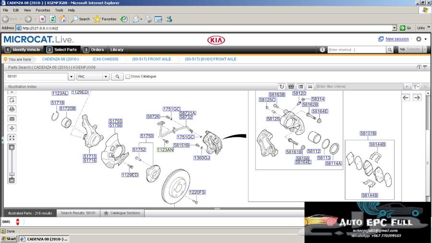Open the Transfer dropdown arrow
The width and height of the screenshot is (432, 243).
click(x=425, y=49)
